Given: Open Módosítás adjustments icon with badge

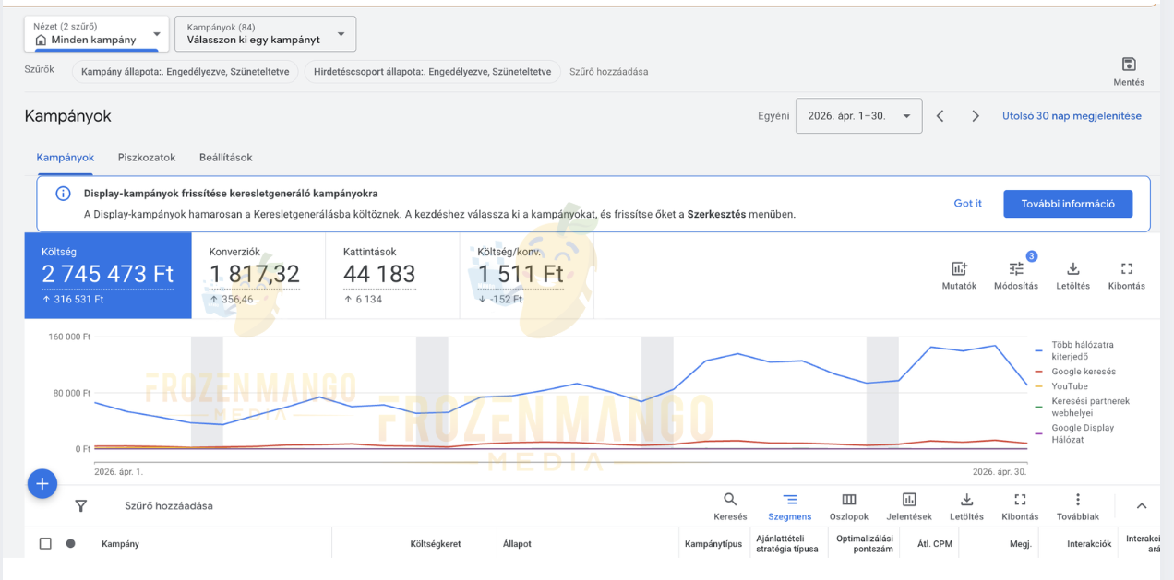Looking at the screenshot, I should tap(1016, 268).
